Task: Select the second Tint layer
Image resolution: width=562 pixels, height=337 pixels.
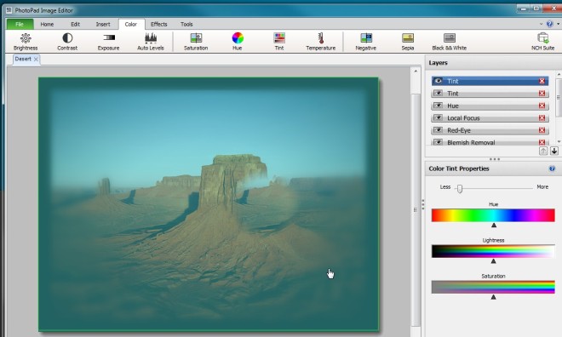Action: (490, 93)
